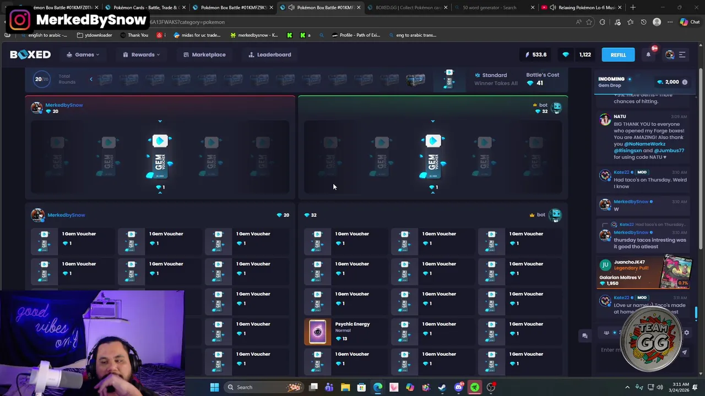Select the centered Gem Voucher in bot's reel
The height and width of the screenshot is (396, 705).
(433, 158)
